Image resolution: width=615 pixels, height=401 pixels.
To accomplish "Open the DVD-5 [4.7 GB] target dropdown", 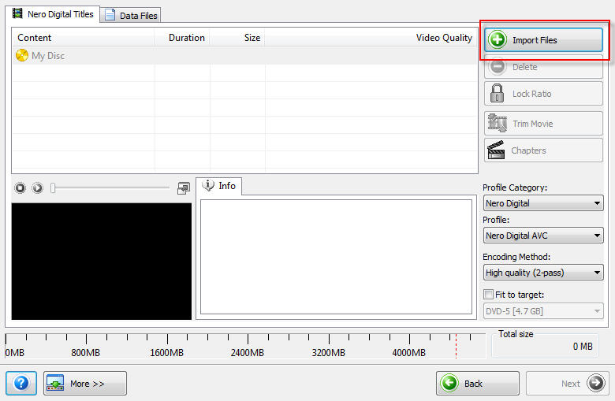I will click(x=543, y=311).
